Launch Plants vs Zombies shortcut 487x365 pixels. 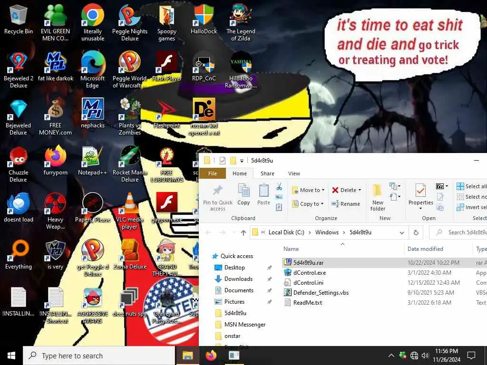[130, 117]
